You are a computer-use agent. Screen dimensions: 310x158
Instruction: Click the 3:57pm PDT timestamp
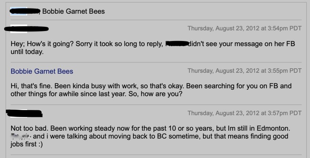(244, 113)
